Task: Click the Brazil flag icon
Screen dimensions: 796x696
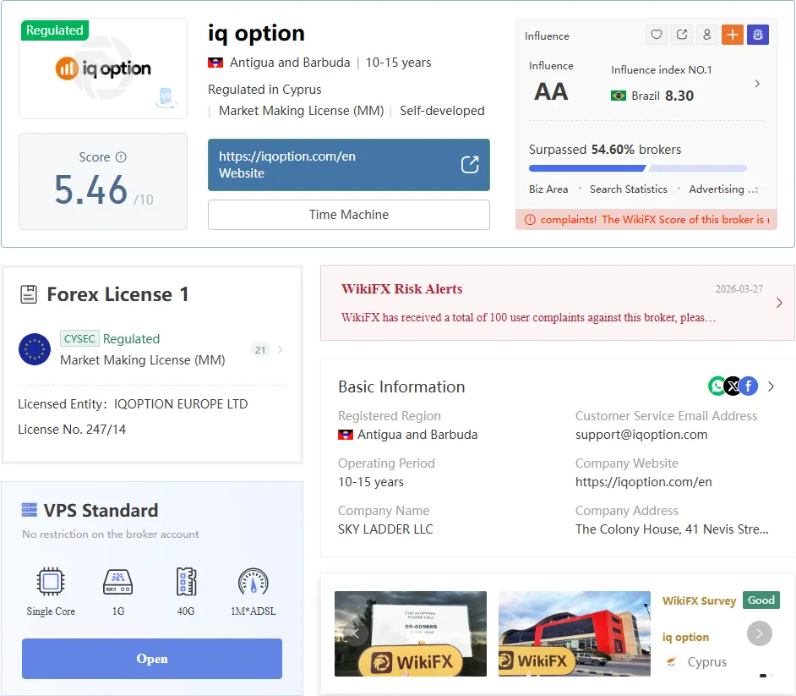Action: [x=619, y=96]
